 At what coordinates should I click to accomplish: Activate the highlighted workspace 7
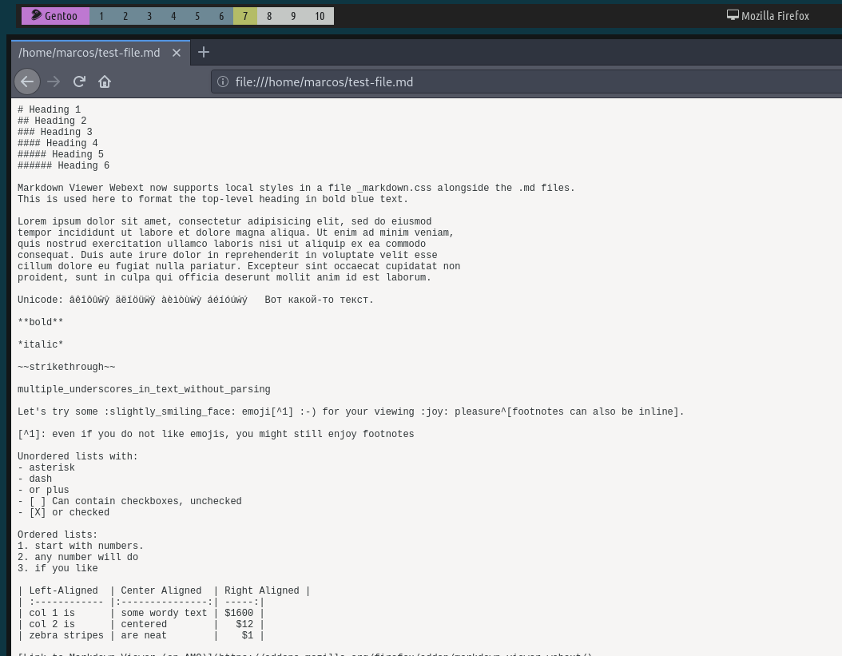pos(245,16)
